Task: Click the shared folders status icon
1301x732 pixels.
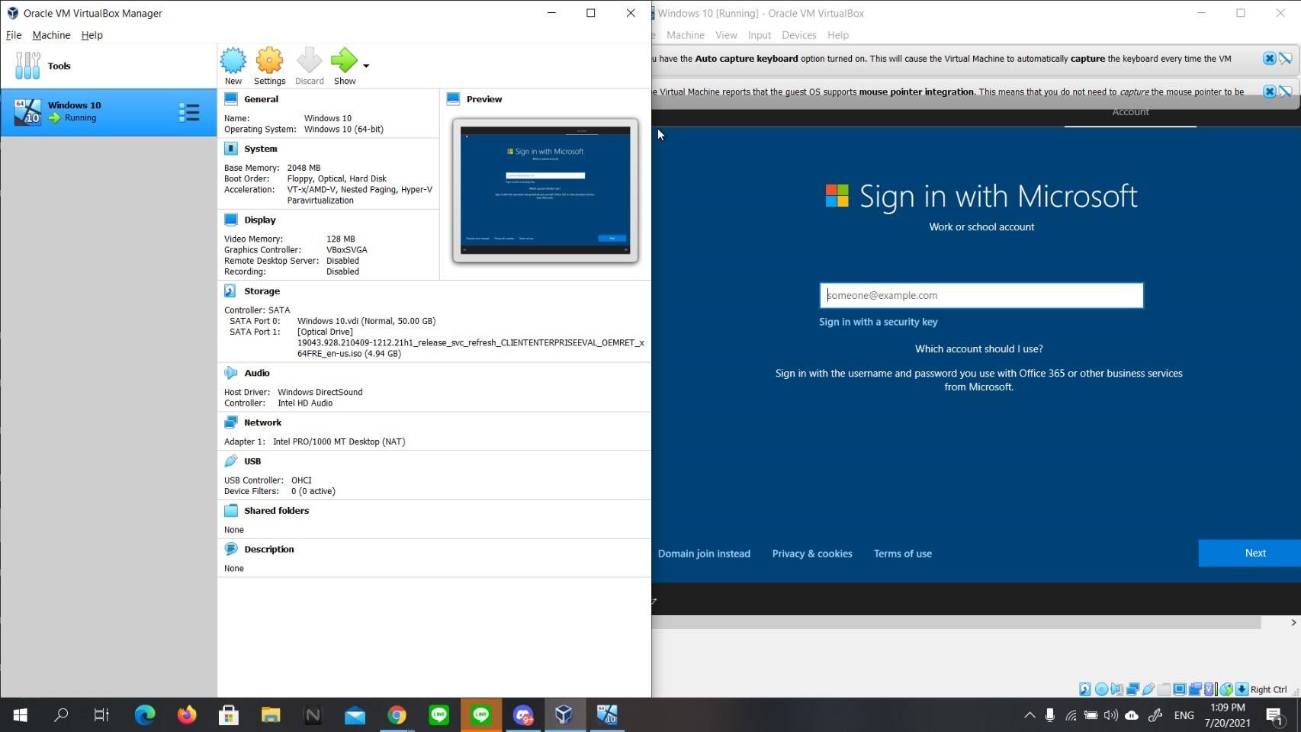Action: tap(1164, 689)
